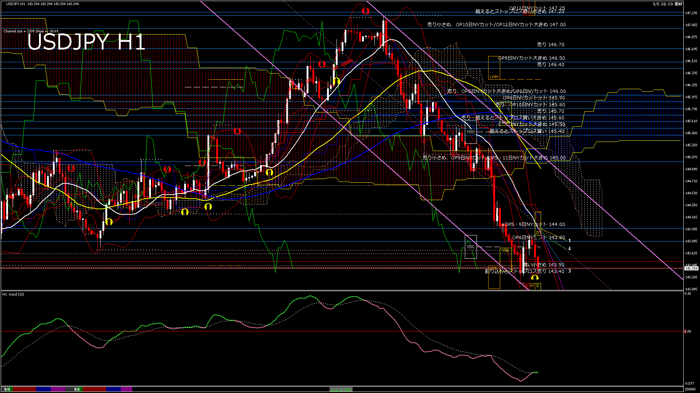Image resolution: width=700 pixels, height=393 pixels.
Task: Click the 143.085 price axis value
Action: point(691,289)
